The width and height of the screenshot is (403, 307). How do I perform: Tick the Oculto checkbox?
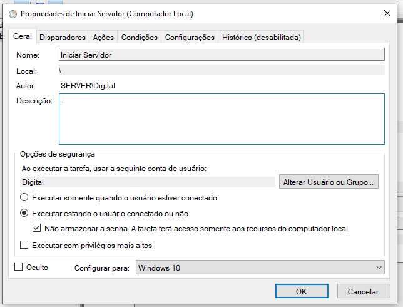point(18,268)
